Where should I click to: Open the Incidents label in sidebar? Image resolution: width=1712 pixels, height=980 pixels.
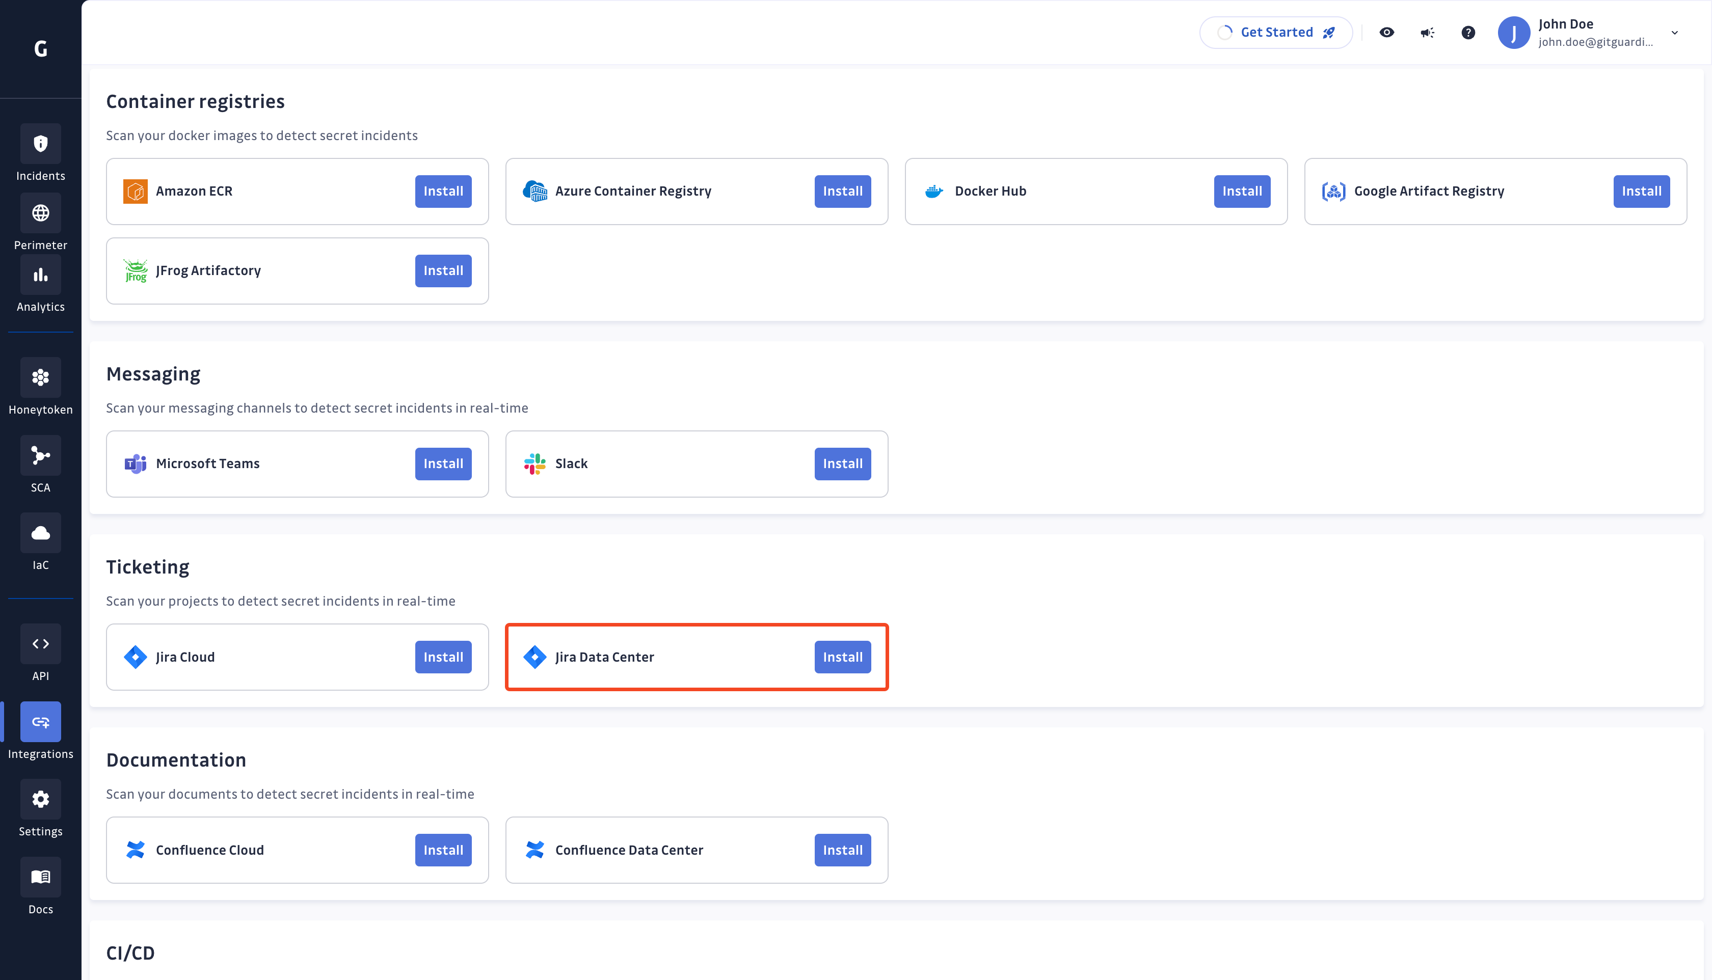point(40,176)
